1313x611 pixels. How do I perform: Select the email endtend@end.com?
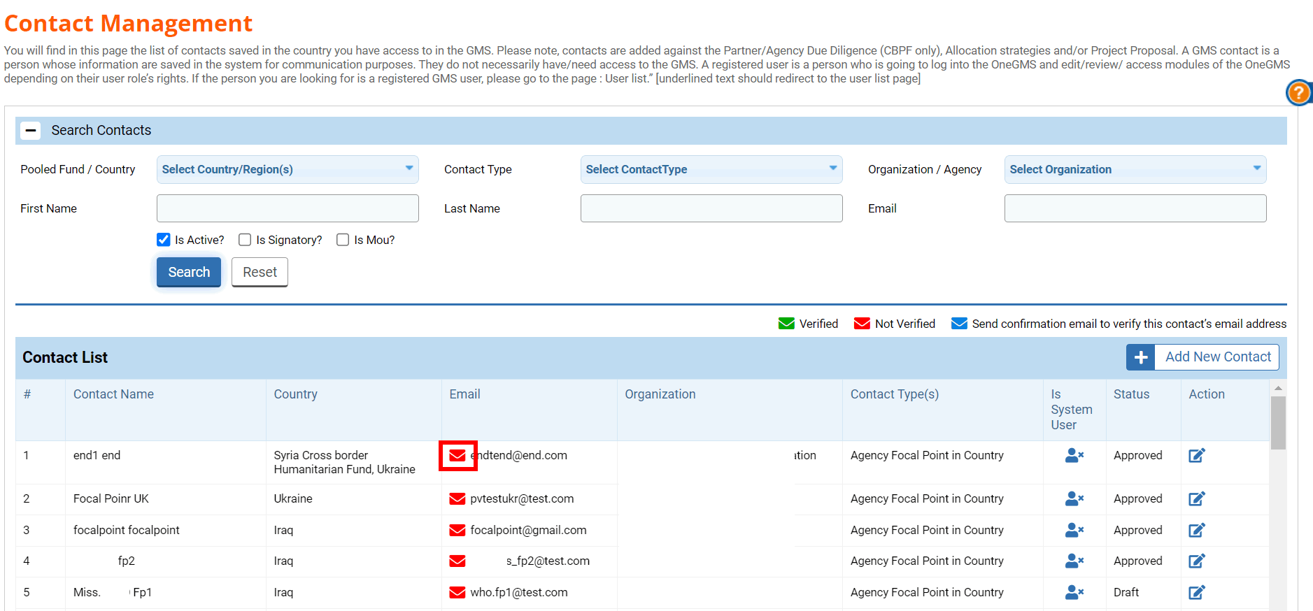pyautogui.click(x=518, y=455)
